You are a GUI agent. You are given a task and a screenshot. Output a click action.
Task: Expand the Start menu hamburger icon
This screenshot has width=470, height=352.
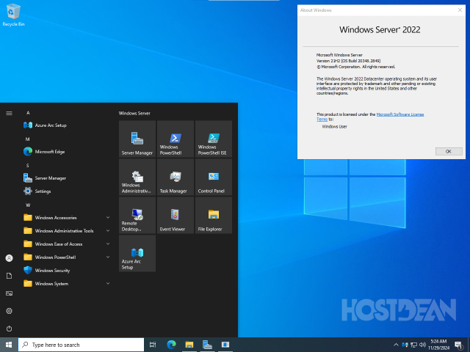9,113
